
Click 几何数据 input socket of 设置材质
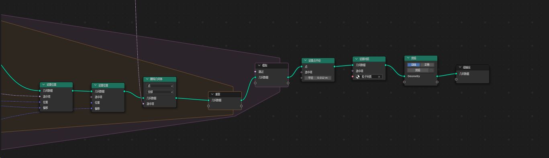[x=353, y=65]
